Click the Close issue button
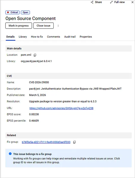The height and width of the screenshot is (178, 135). pyautogui.click(x=44, y=26)
